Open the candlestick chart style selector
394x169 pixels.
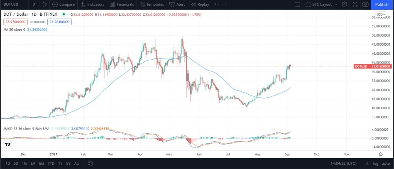tap(45, 4)
